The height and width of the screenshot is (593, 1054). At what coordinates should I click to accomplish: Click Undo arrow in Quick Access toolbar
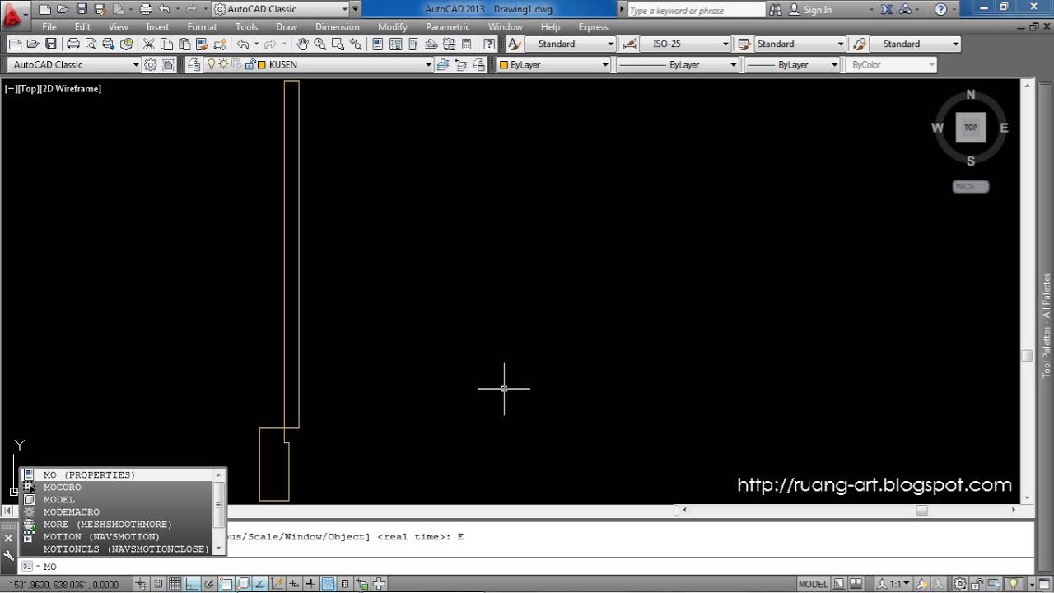[x=164, y=9]
